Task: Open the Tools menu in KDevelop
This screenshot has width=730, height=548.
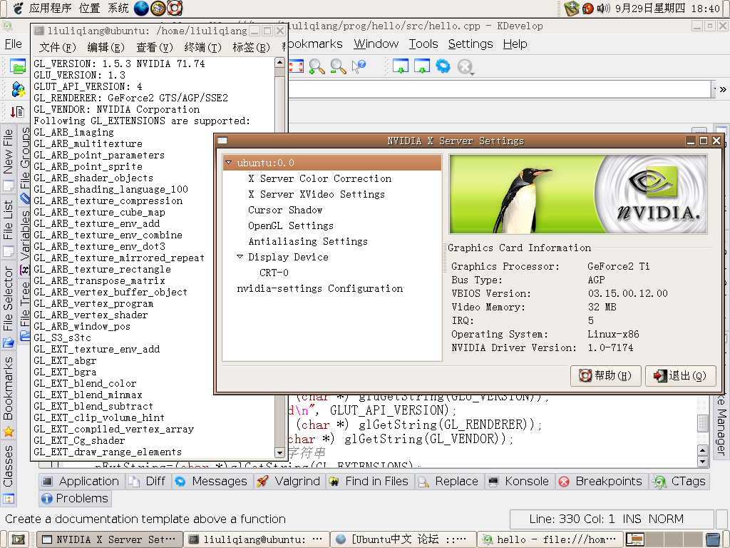Action: coord(423,44)
